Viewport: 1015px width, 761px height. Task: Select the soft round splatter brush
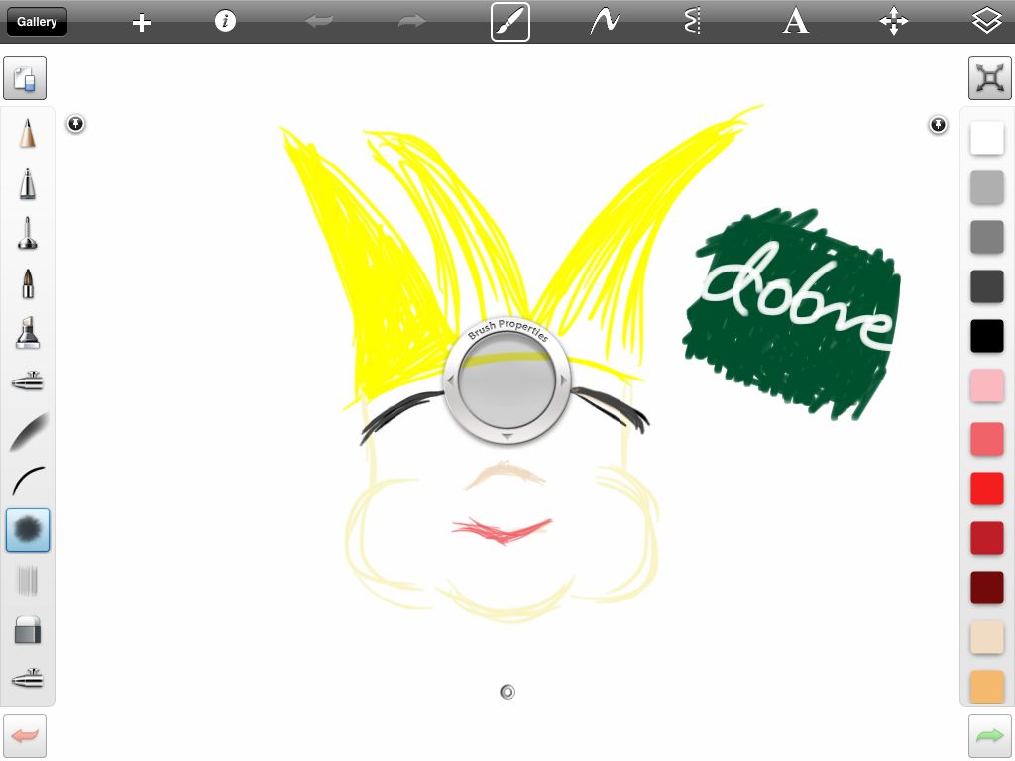coord(28,530)
